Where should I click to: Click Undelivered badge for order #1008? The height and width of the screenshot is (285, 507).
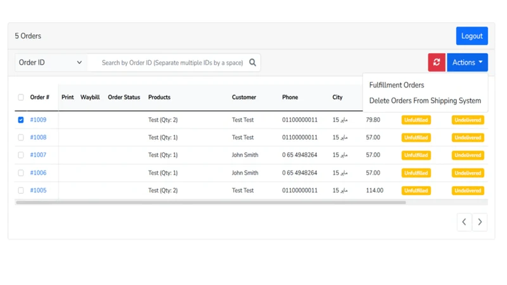468,137
